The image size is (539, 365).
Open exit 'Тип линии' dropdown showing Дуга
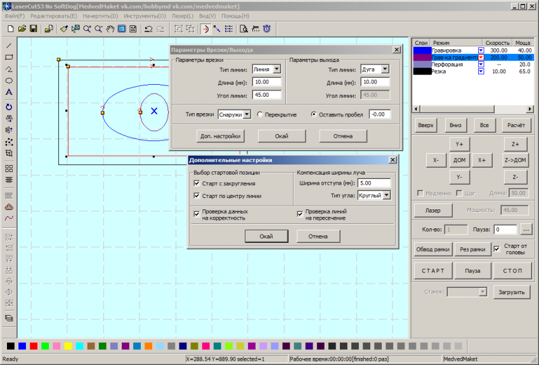(x=385, y=70)
